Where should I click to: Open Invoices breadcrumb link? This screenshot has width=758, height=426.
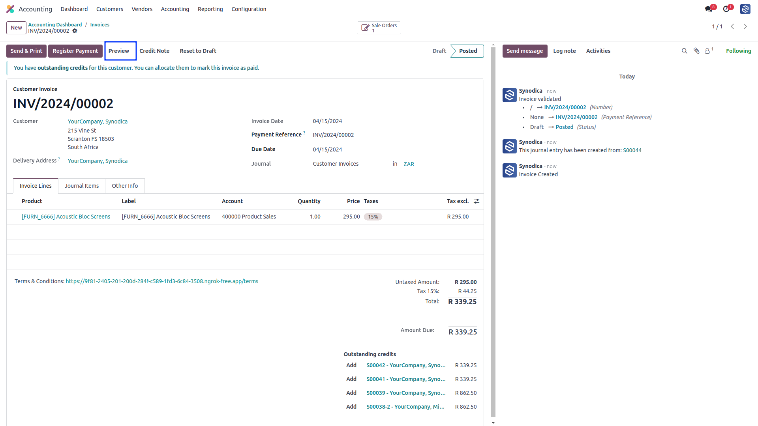(100, 24)
